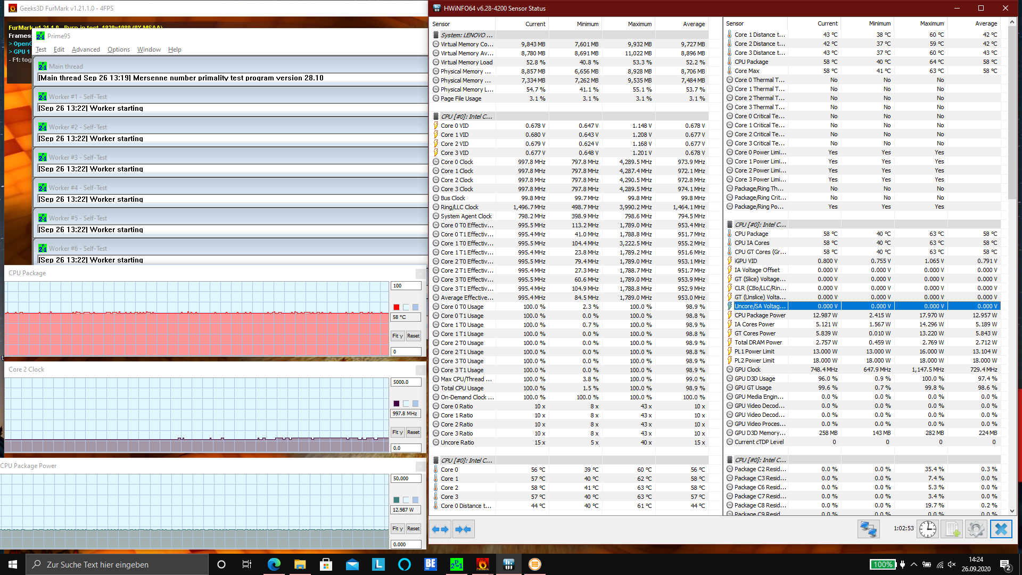
Task: Click Reset in CPU Package graph
Action: pyautogui.click(x=414, y=336)
